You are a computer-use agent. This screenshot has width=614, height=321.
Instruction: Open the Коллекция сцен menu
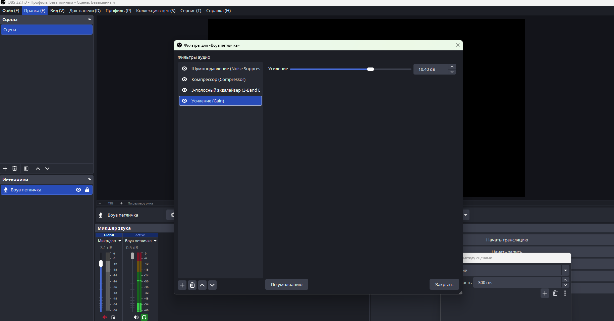pyautogui.click(x=156, y=10)
